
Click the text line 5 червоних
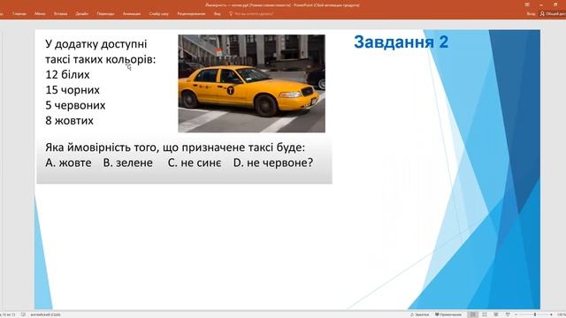(75, 105)
